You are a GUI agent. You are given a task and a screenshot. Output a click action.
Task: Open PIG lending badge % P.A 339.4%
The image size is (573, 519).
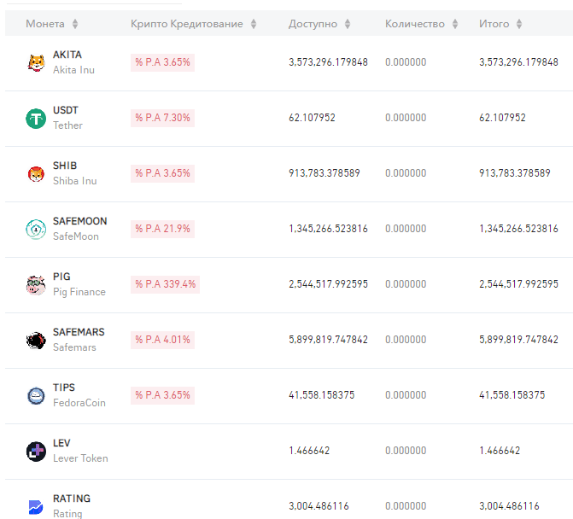pos(165,284)
